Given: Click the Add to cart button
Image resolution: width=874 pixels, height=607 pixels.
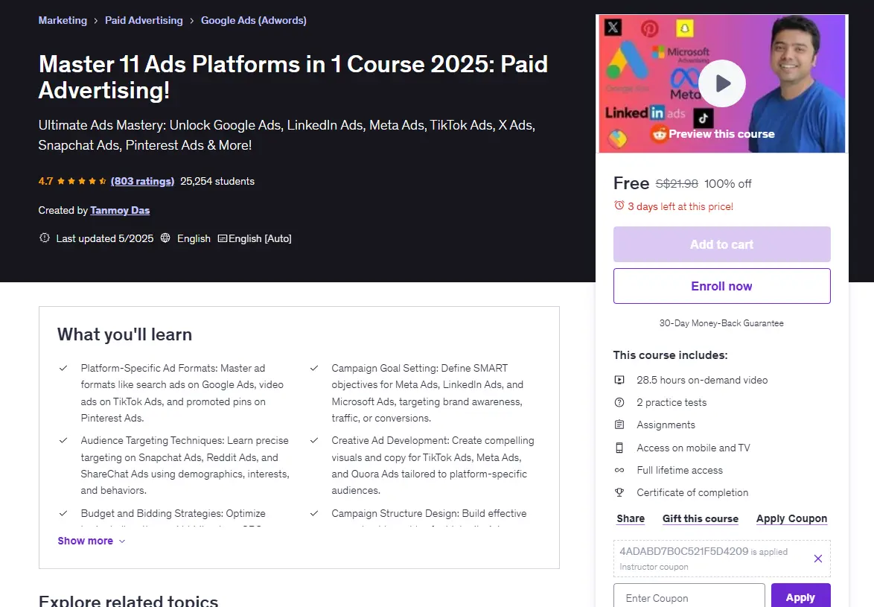Looking at the screenshot, I should coord(722,244).
